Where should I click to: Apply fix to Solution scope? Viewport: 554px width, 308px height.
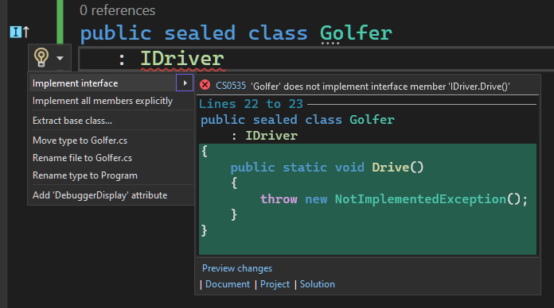tap(318, 284)
